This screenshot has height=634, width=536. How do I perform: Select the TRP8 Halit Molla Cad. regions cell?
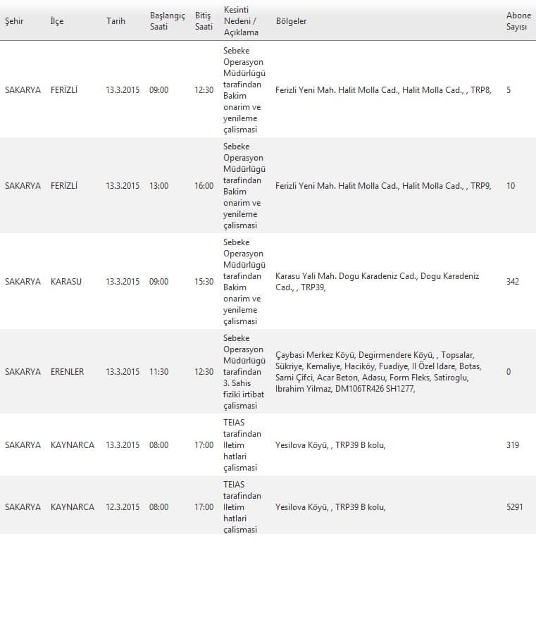(383, 90)
